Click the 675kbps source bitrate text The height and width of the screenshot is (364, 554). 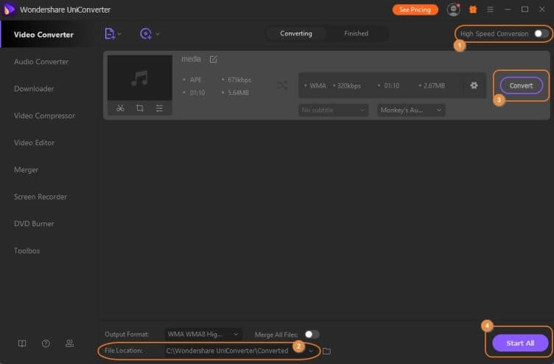pos(239,80)
